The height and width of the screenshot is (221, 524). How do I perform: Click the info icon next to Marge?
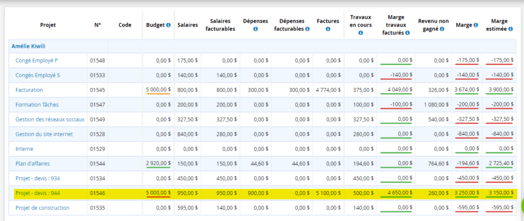(475, 25)
